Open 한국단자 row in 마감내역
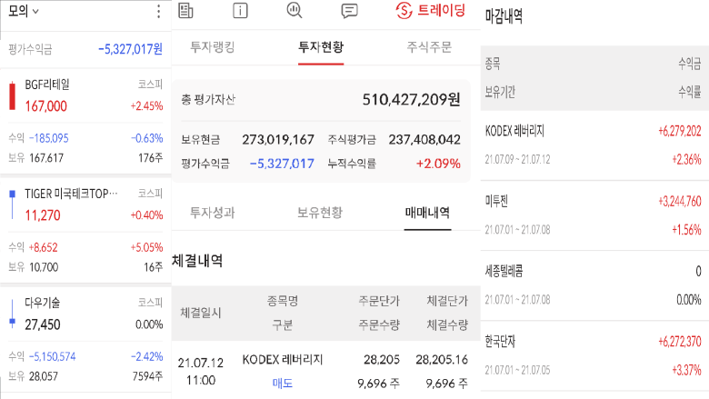 click(x=594, y=356)
